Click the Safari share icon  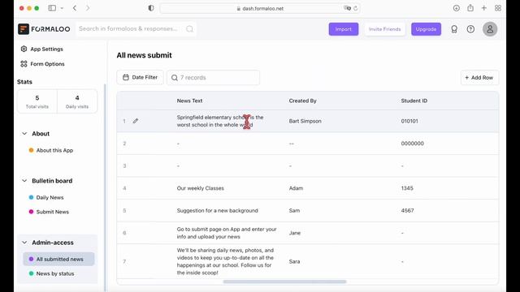(x=470, y=8)
